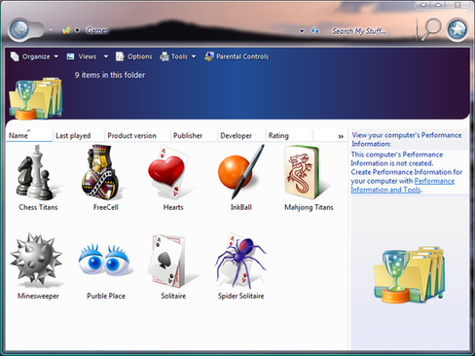Select the FreeCell king card icon
This screenshot has width=475, height=356.
tap(100, 172)
